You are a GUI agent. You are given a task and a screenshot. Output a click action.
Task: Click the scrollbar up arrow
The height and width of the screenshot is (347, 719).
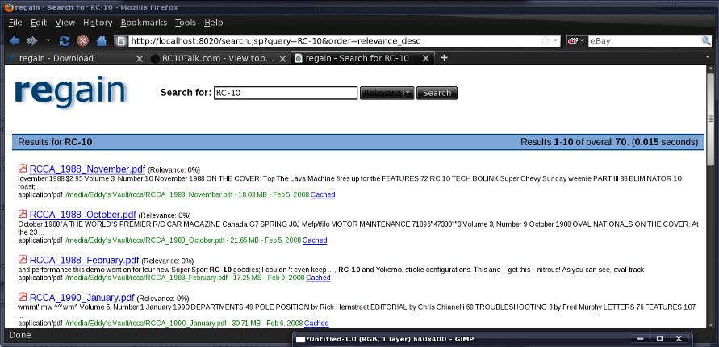[711, 69]
